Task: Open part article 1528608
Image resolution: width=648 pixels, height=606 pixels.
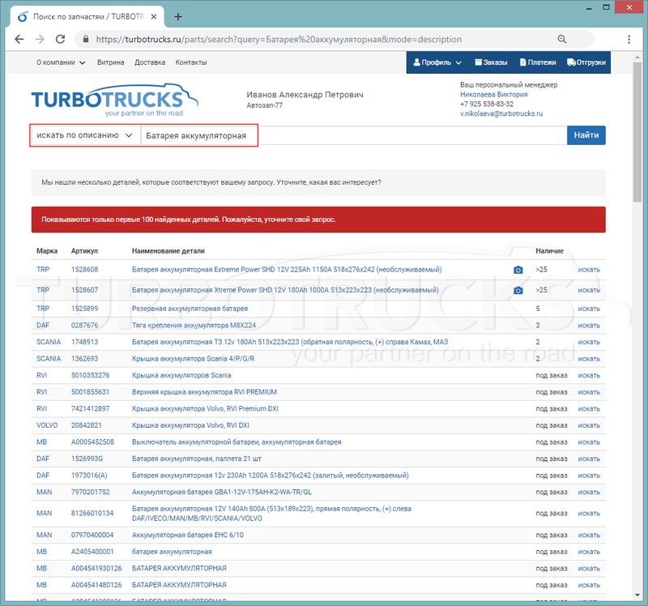Action: [84, 270]
